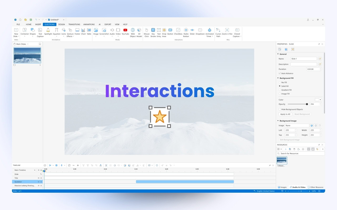337x210 pixels.
Task: Toggle visibility of the Question timeline row
Action: (38, 182)
